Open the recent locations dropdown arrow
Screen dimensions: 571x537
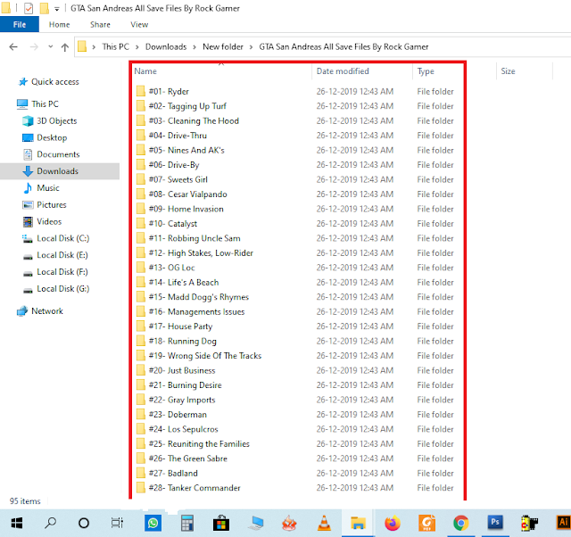click(51, 46)
